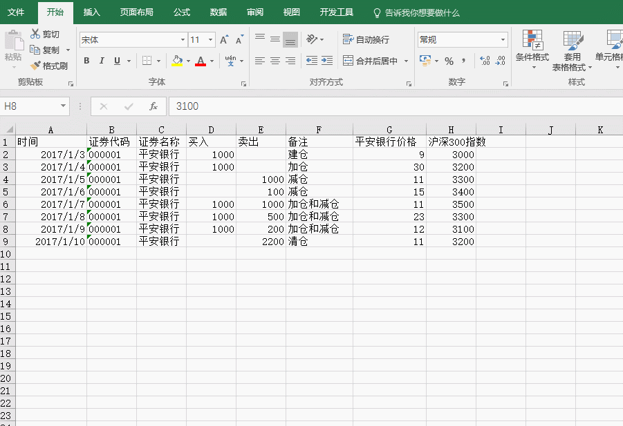This screenshot has height=426, width=623.
Task: Toggle Italic formatting
Action: coord(102,61)
